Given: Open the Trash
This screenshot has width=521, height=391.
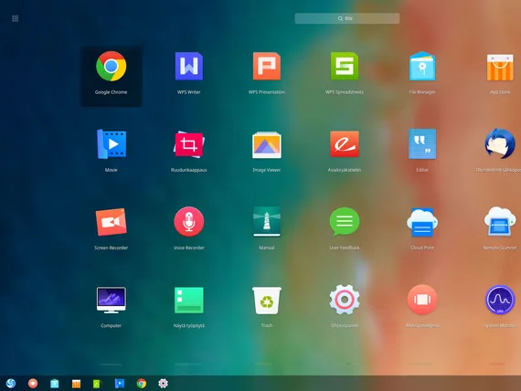Looking at the screenshot, I should [267, 301].
